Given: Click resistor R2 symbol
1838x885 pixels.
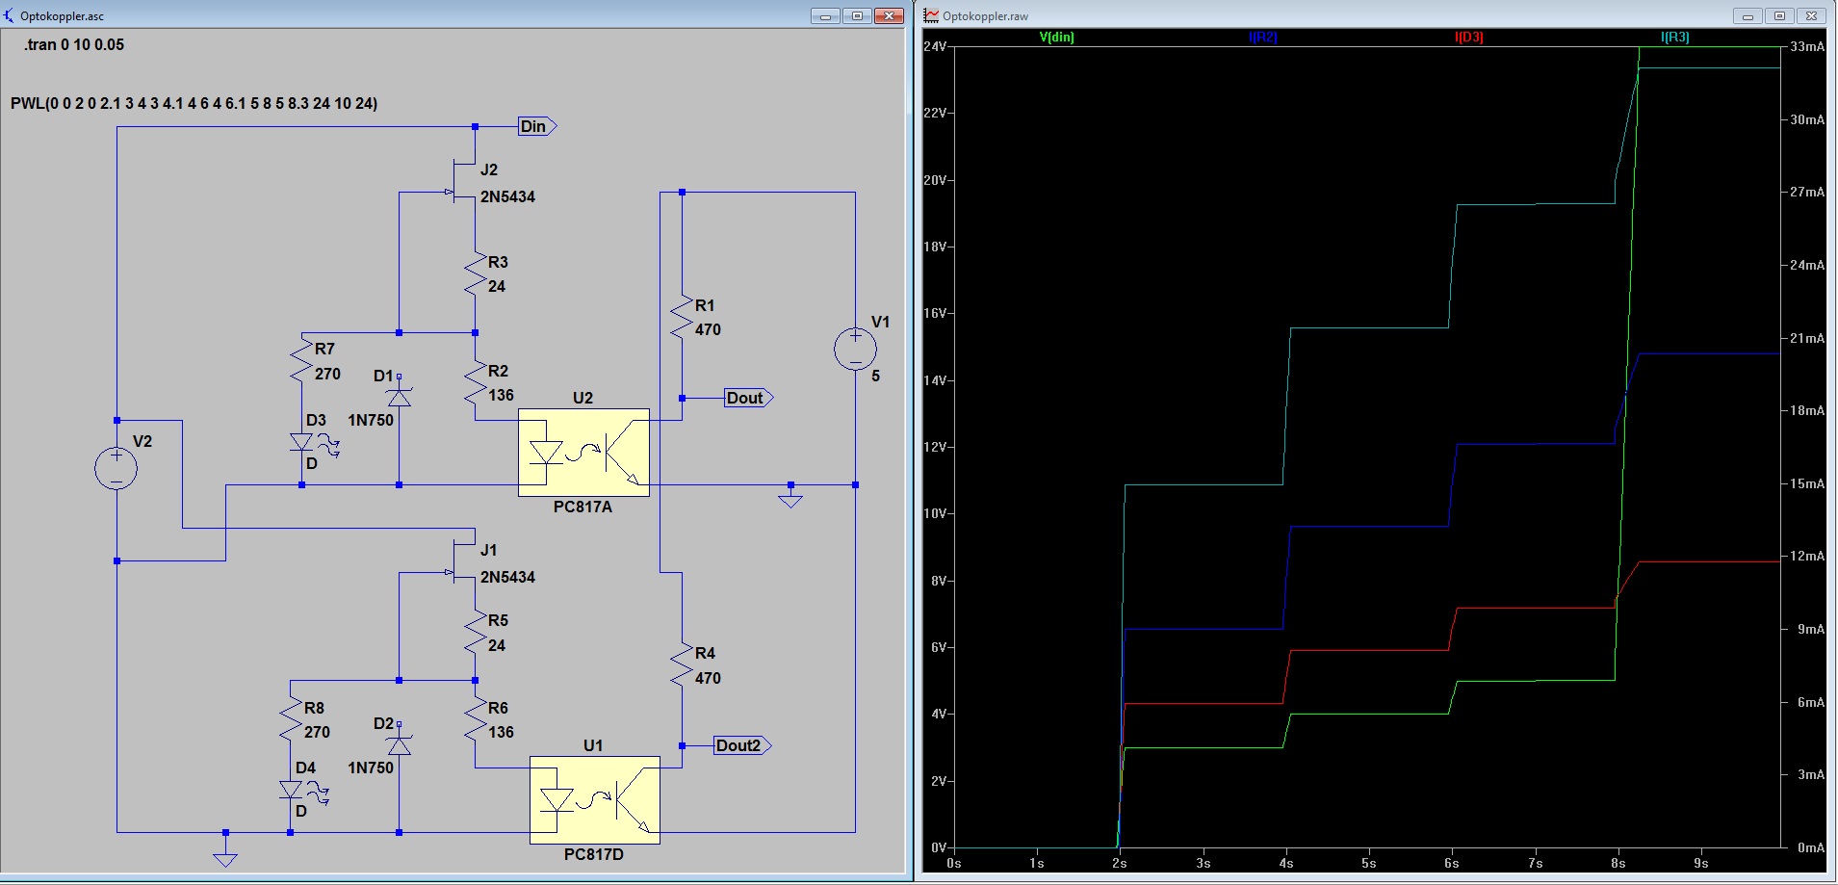Looking at the screenshot, I should point(475,382).
